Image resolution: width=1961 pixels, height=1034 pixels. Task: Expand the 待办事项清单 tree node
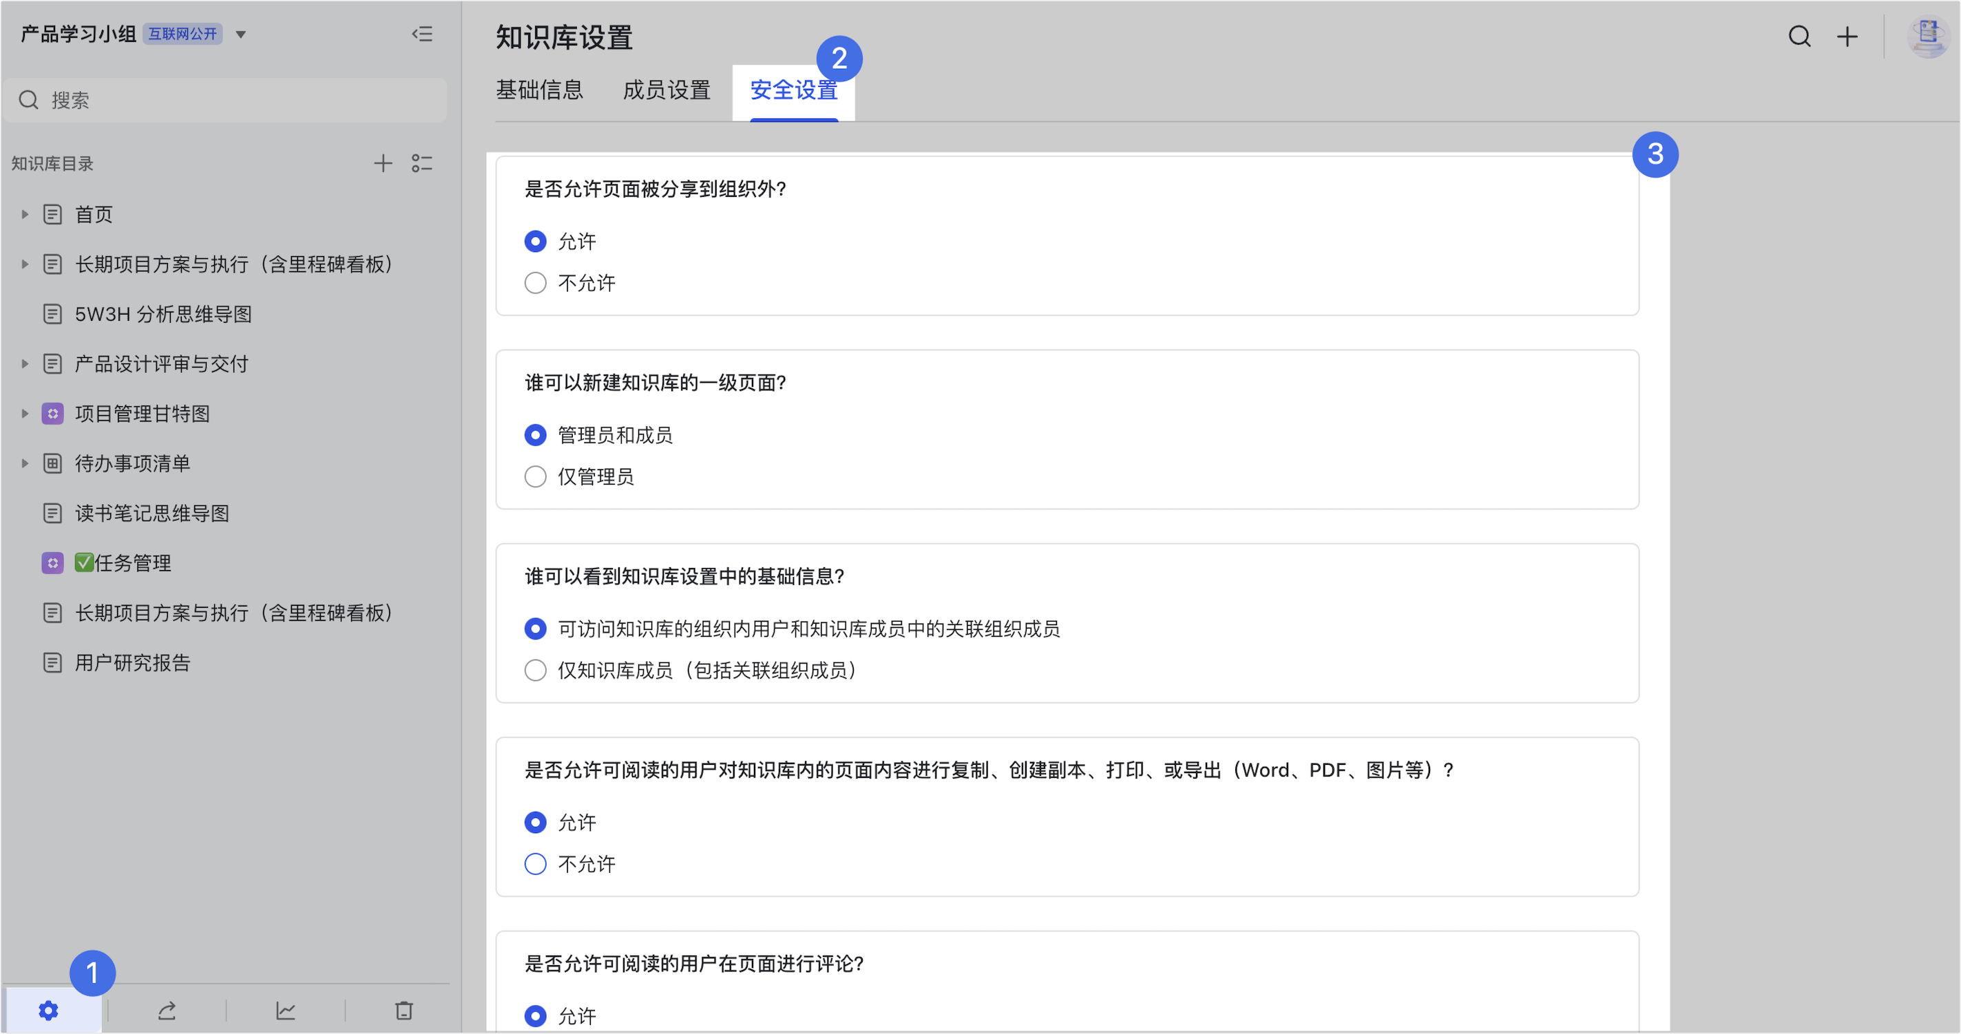(x=24, y=463)
